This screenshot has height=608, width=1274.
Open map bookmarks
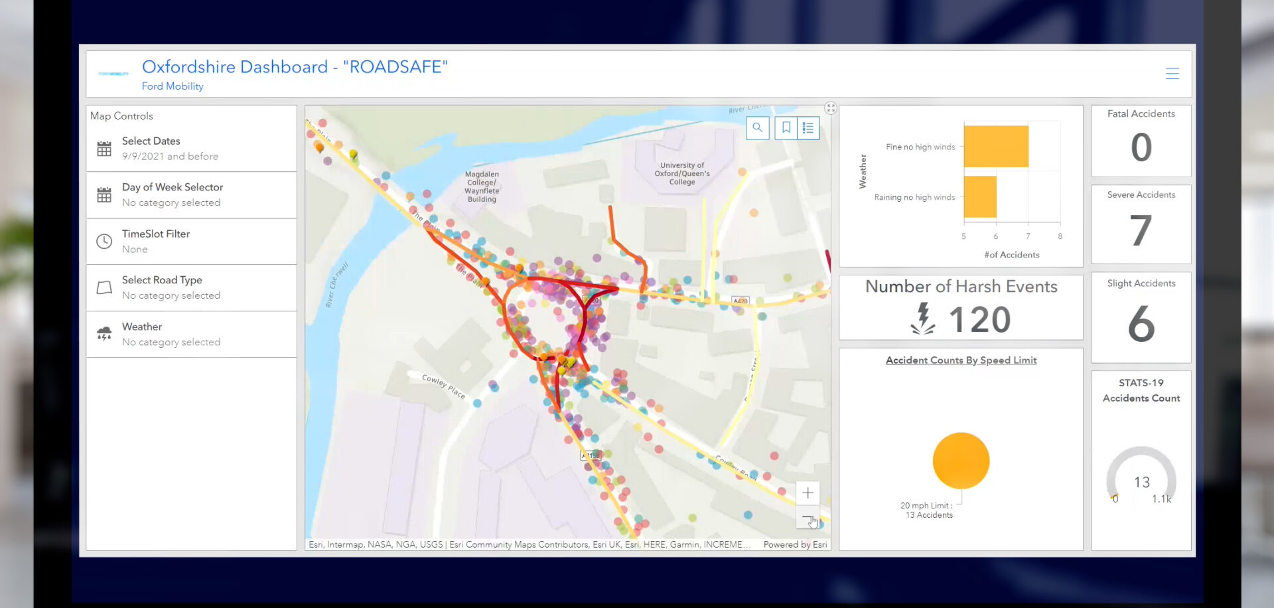click(x=786, y=128)
